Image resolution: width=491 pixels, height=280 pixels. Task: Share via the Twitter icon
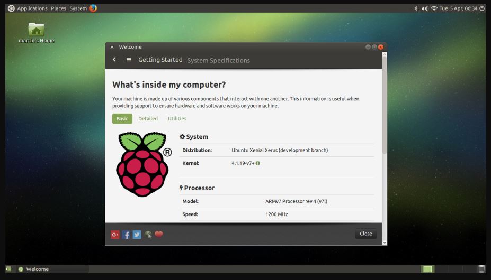tap(137, 235)
